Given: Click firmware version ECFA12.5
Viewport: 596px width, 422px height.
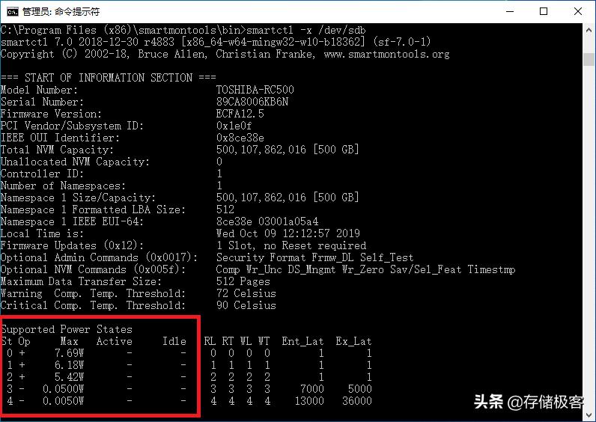Looking at the screenshot, I should [240, 114].
